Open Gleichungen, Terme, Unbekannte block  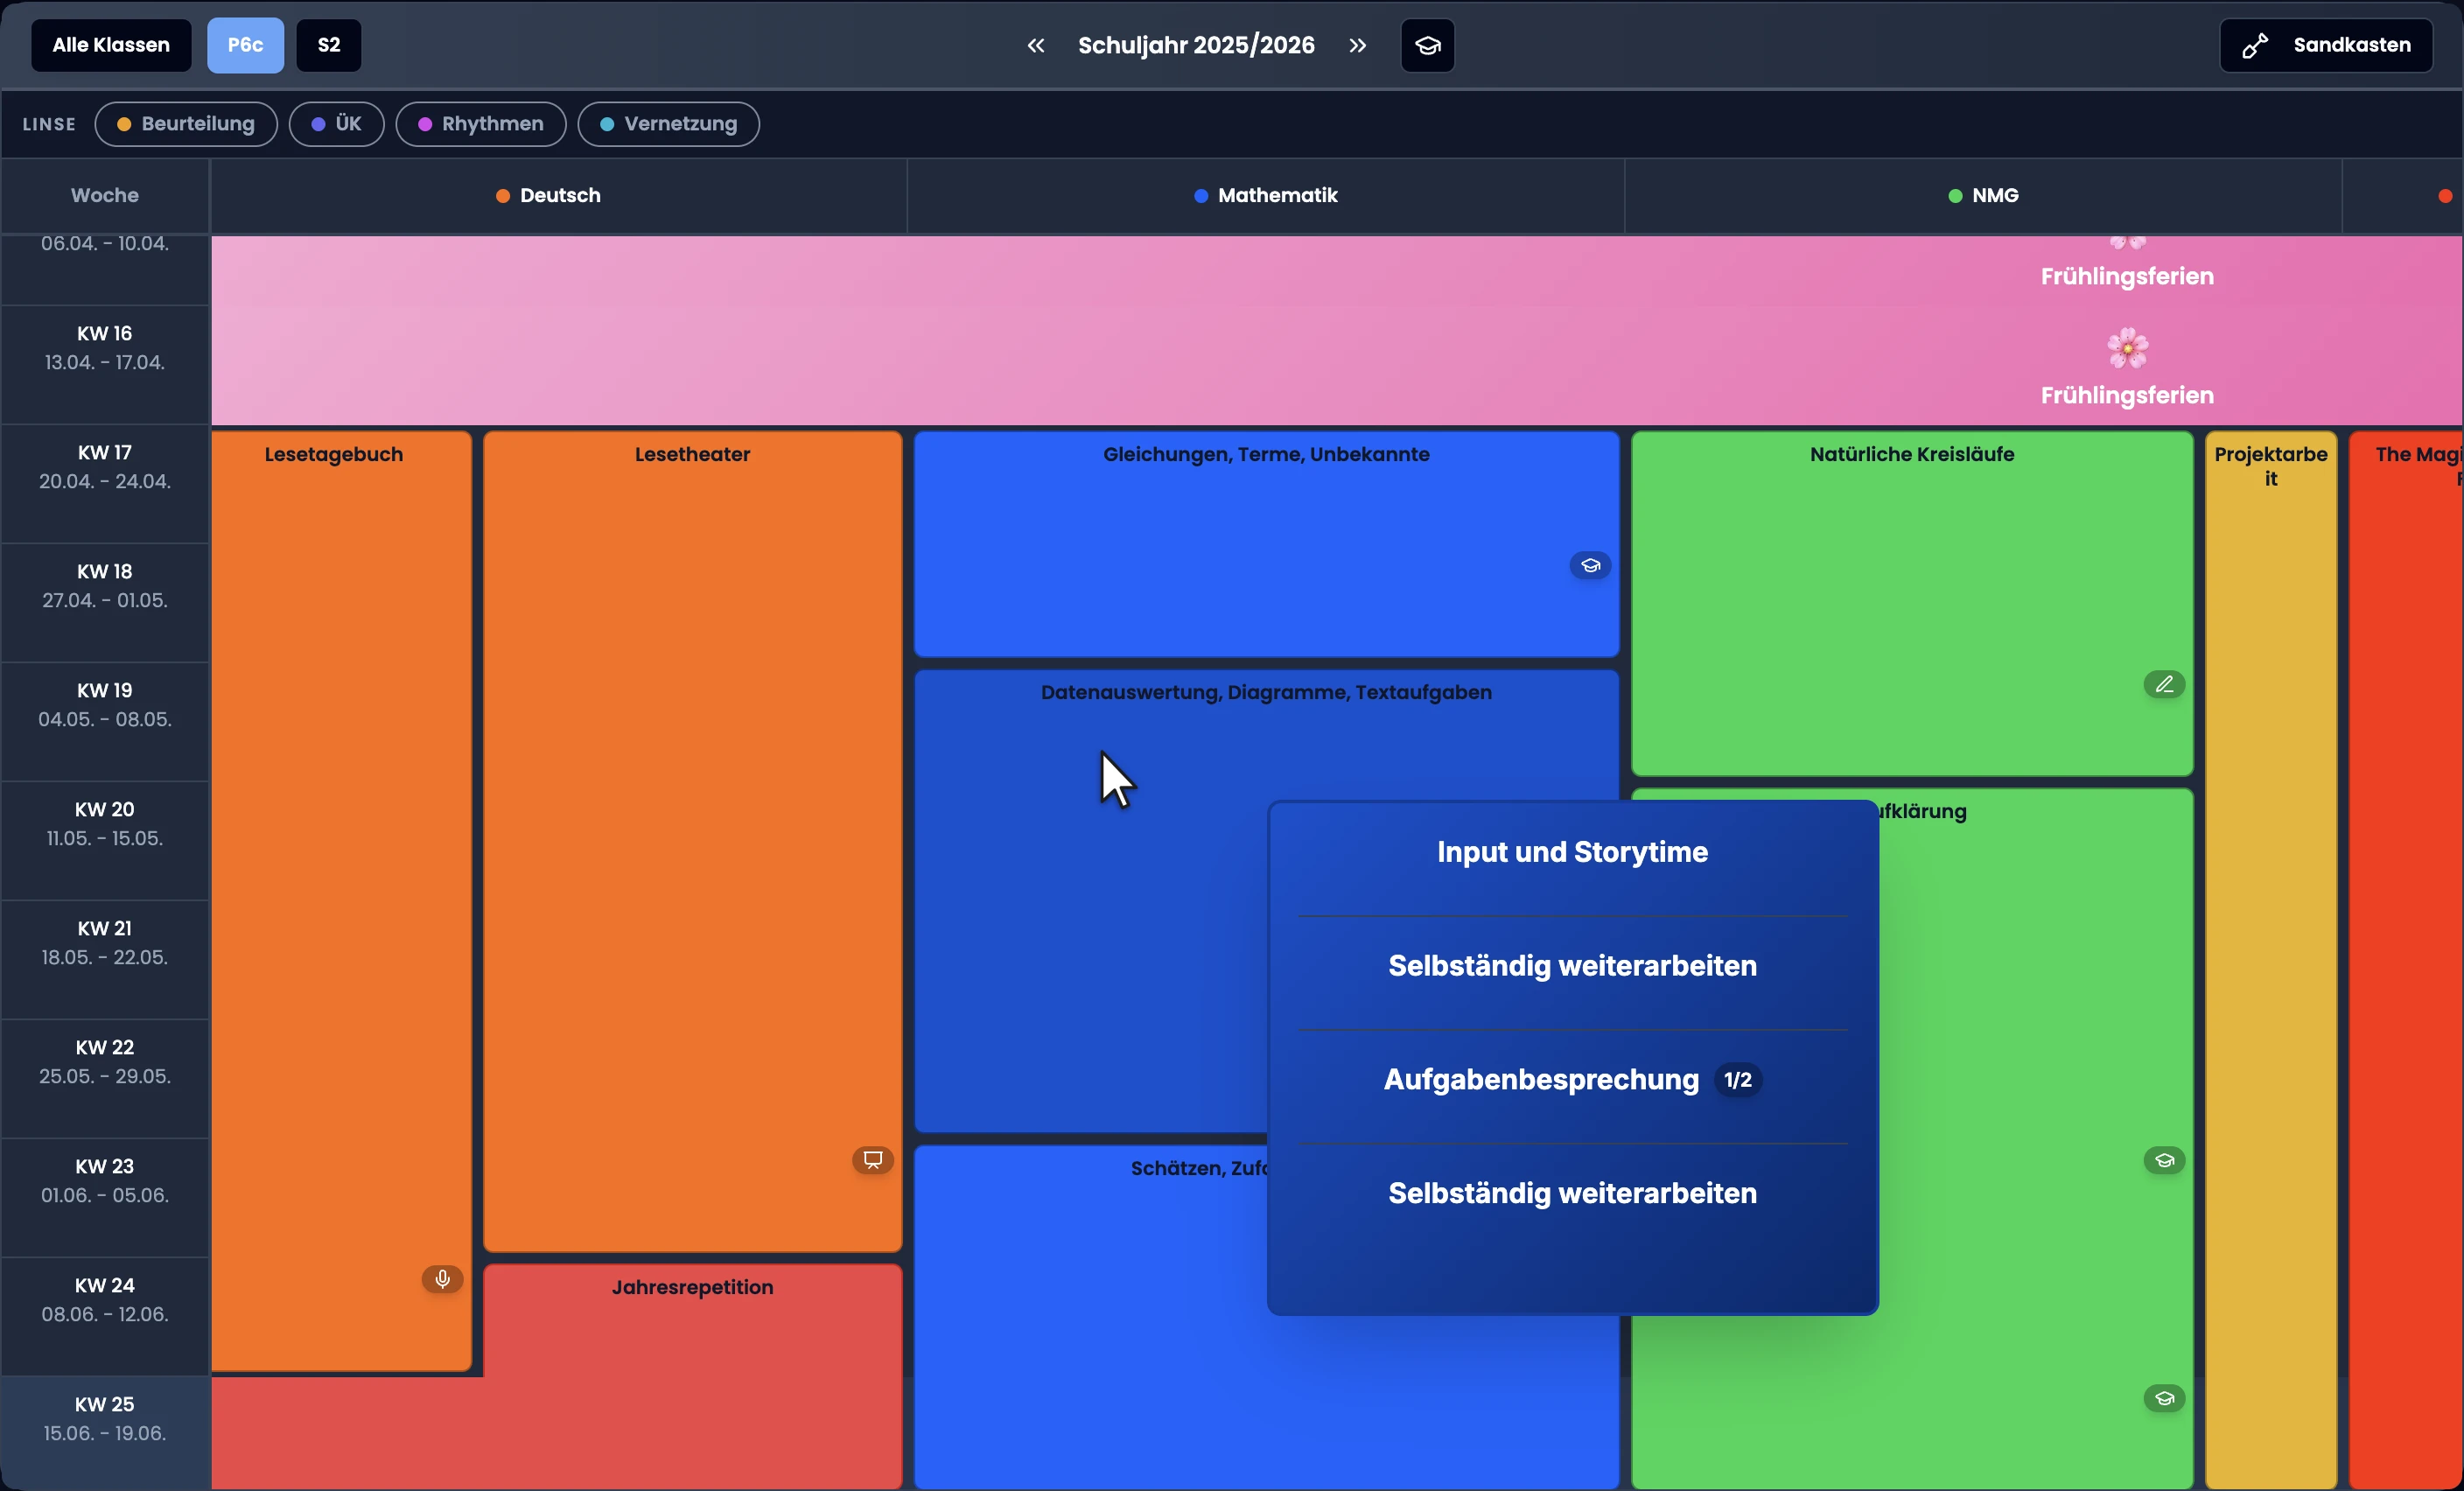coord(1266,544)
